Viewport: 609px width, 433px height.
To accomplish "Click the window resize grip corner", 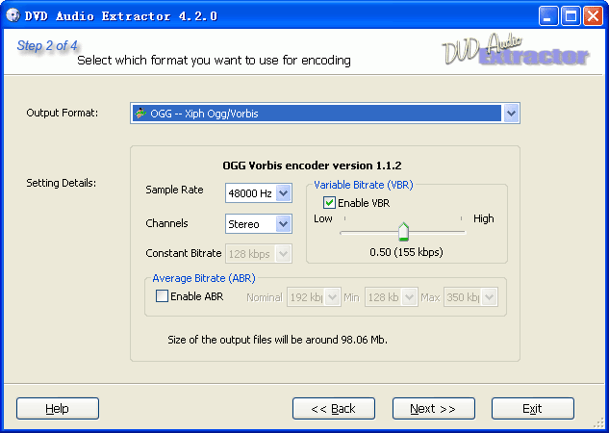I will [x=599, y=423].
